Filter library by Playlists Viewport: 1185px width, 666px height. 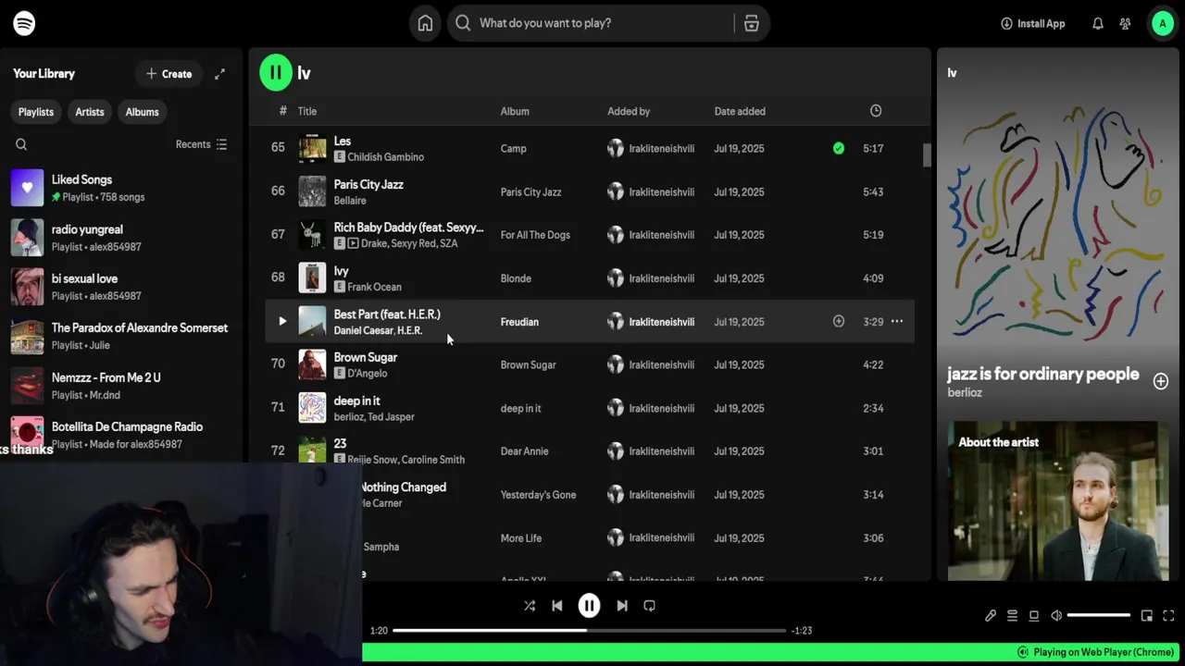(x=36, y=112)
